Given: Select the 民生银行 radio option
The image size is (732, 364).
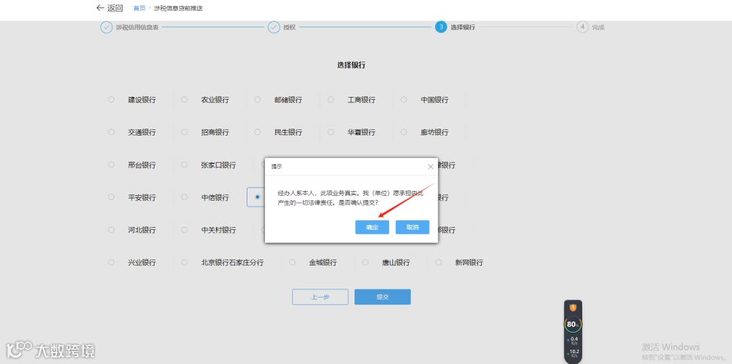Looking at the screenshot, I should 258,132.
